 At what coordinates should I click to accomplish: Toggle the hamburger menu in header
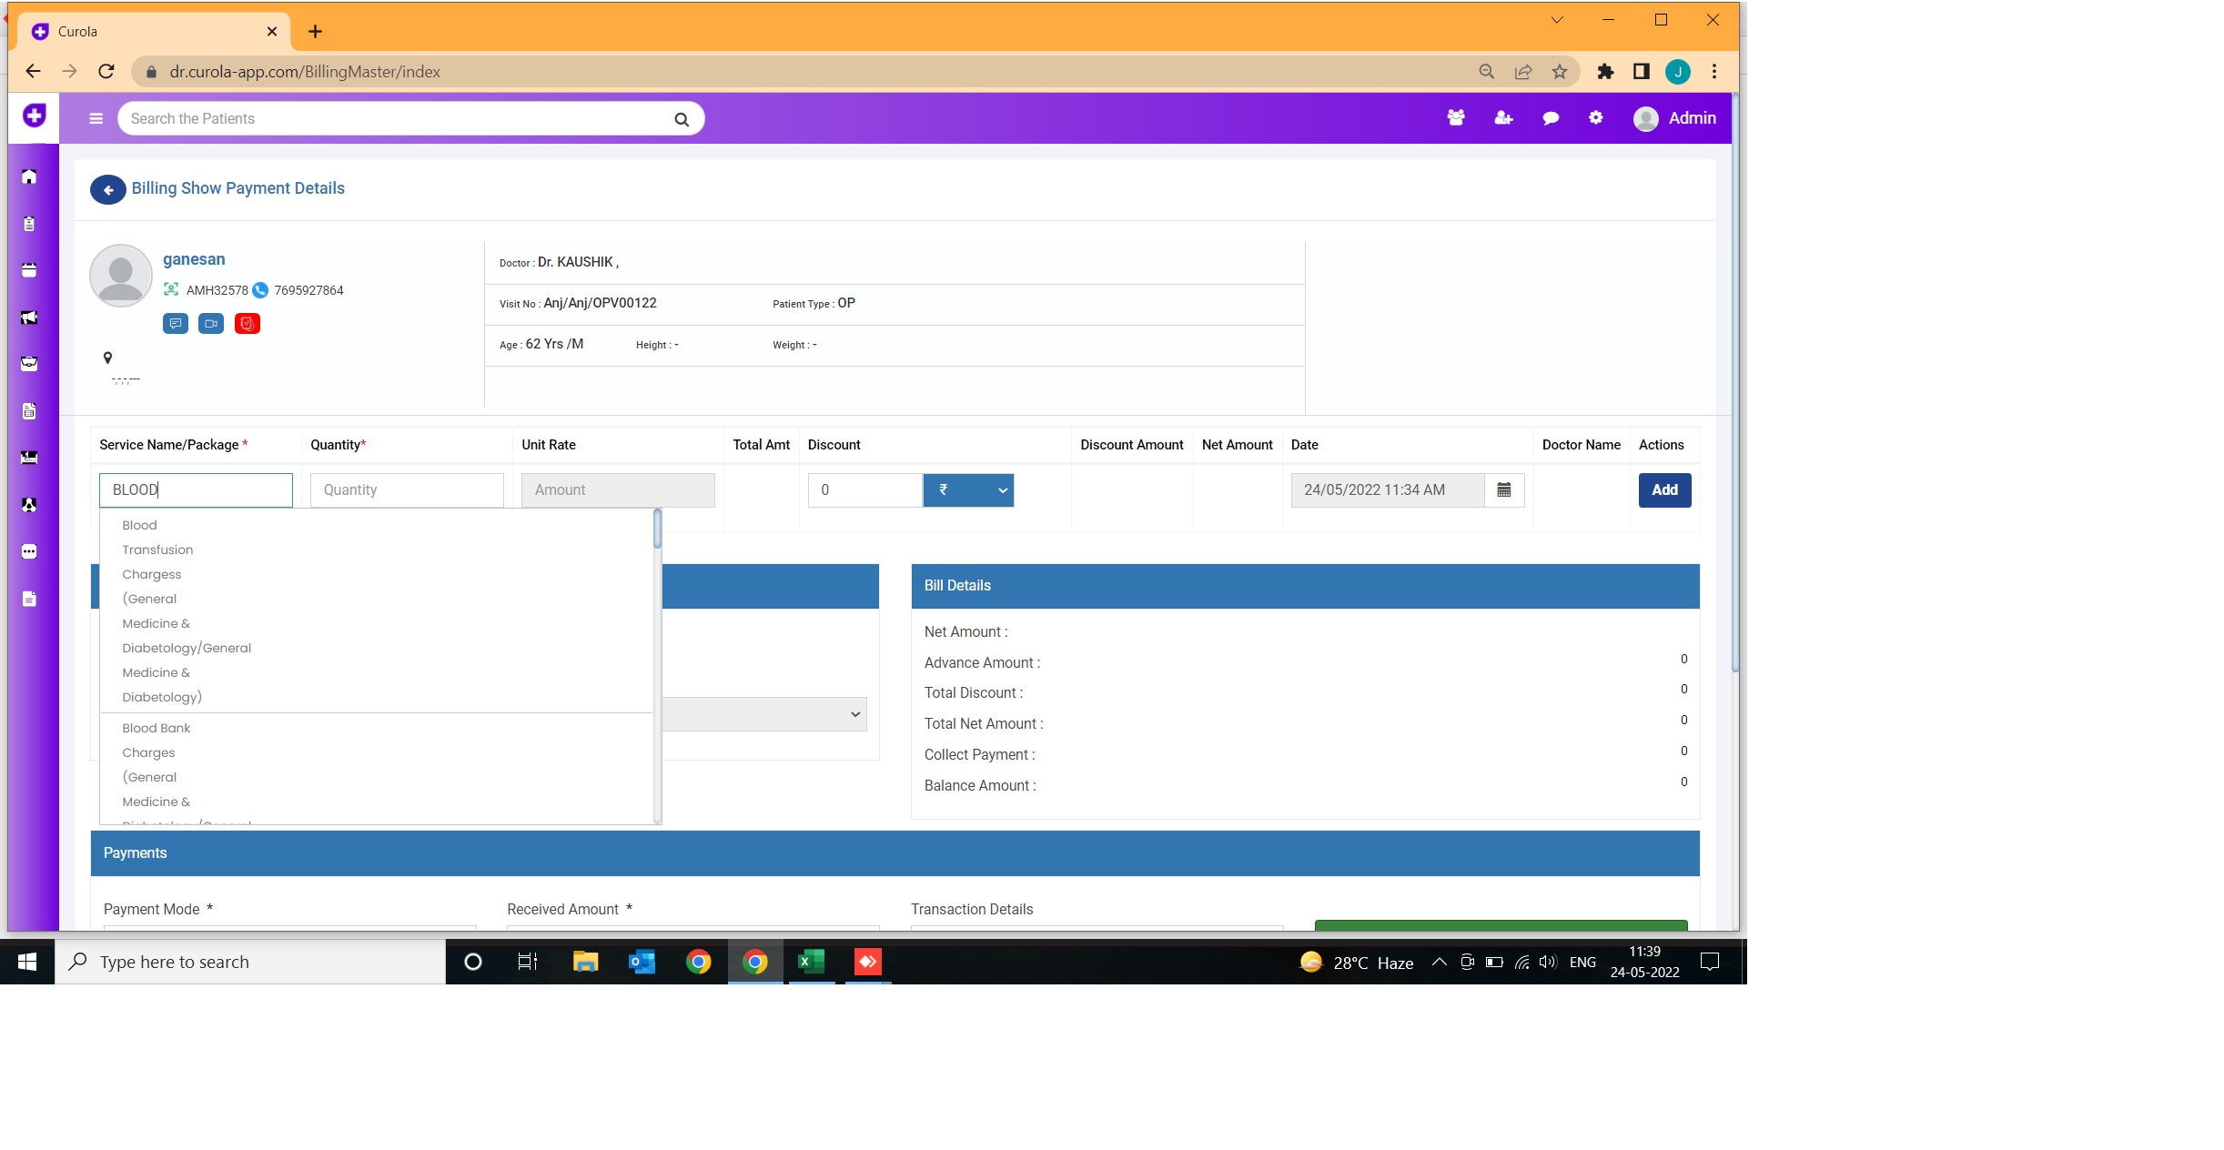click(x=96, y=118)
